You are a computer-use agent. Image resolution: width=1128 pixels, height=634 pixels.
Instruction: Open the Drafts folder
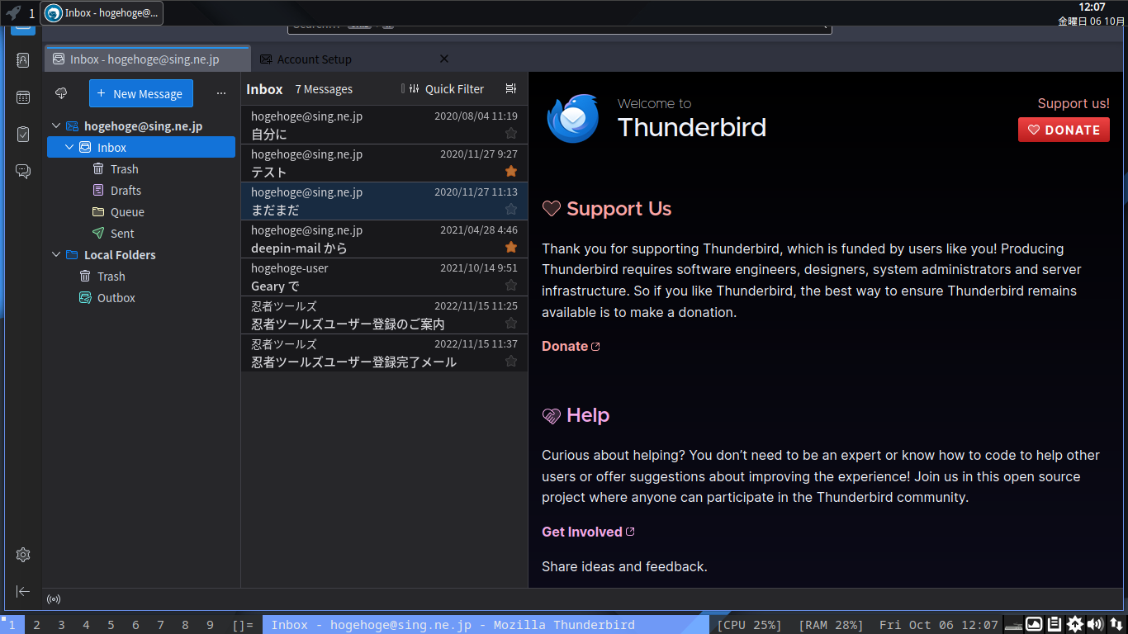coord(141,191)
